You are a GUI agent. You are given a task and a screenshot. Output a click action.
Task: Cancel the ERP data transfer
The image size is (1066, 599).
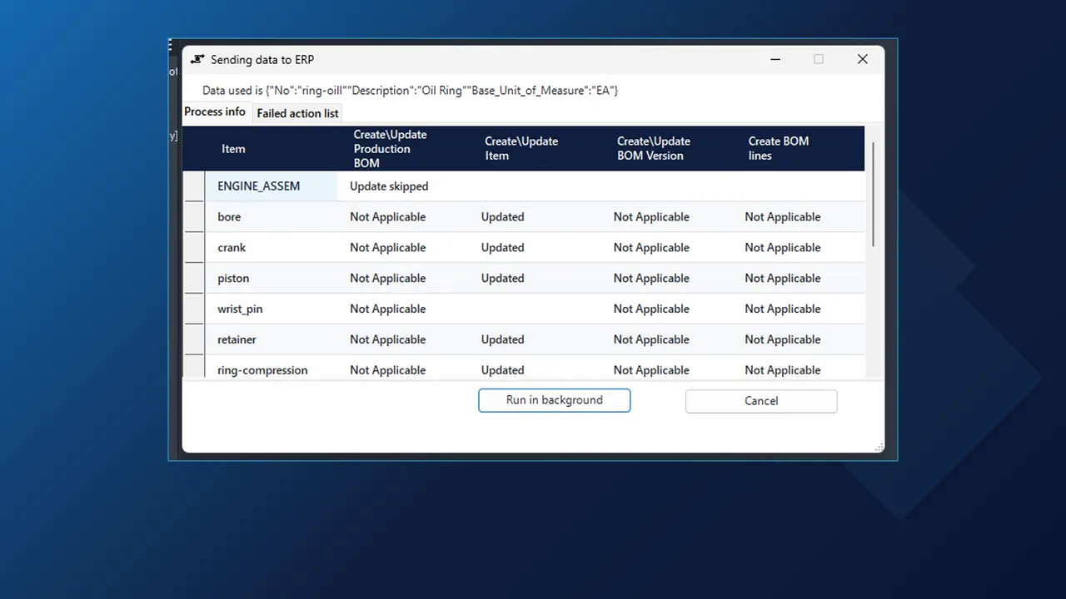click(761, 401)
